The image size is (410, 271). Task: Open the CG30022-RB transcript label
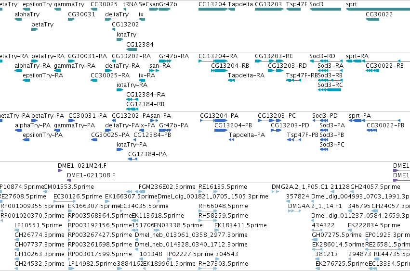[384, 66]
